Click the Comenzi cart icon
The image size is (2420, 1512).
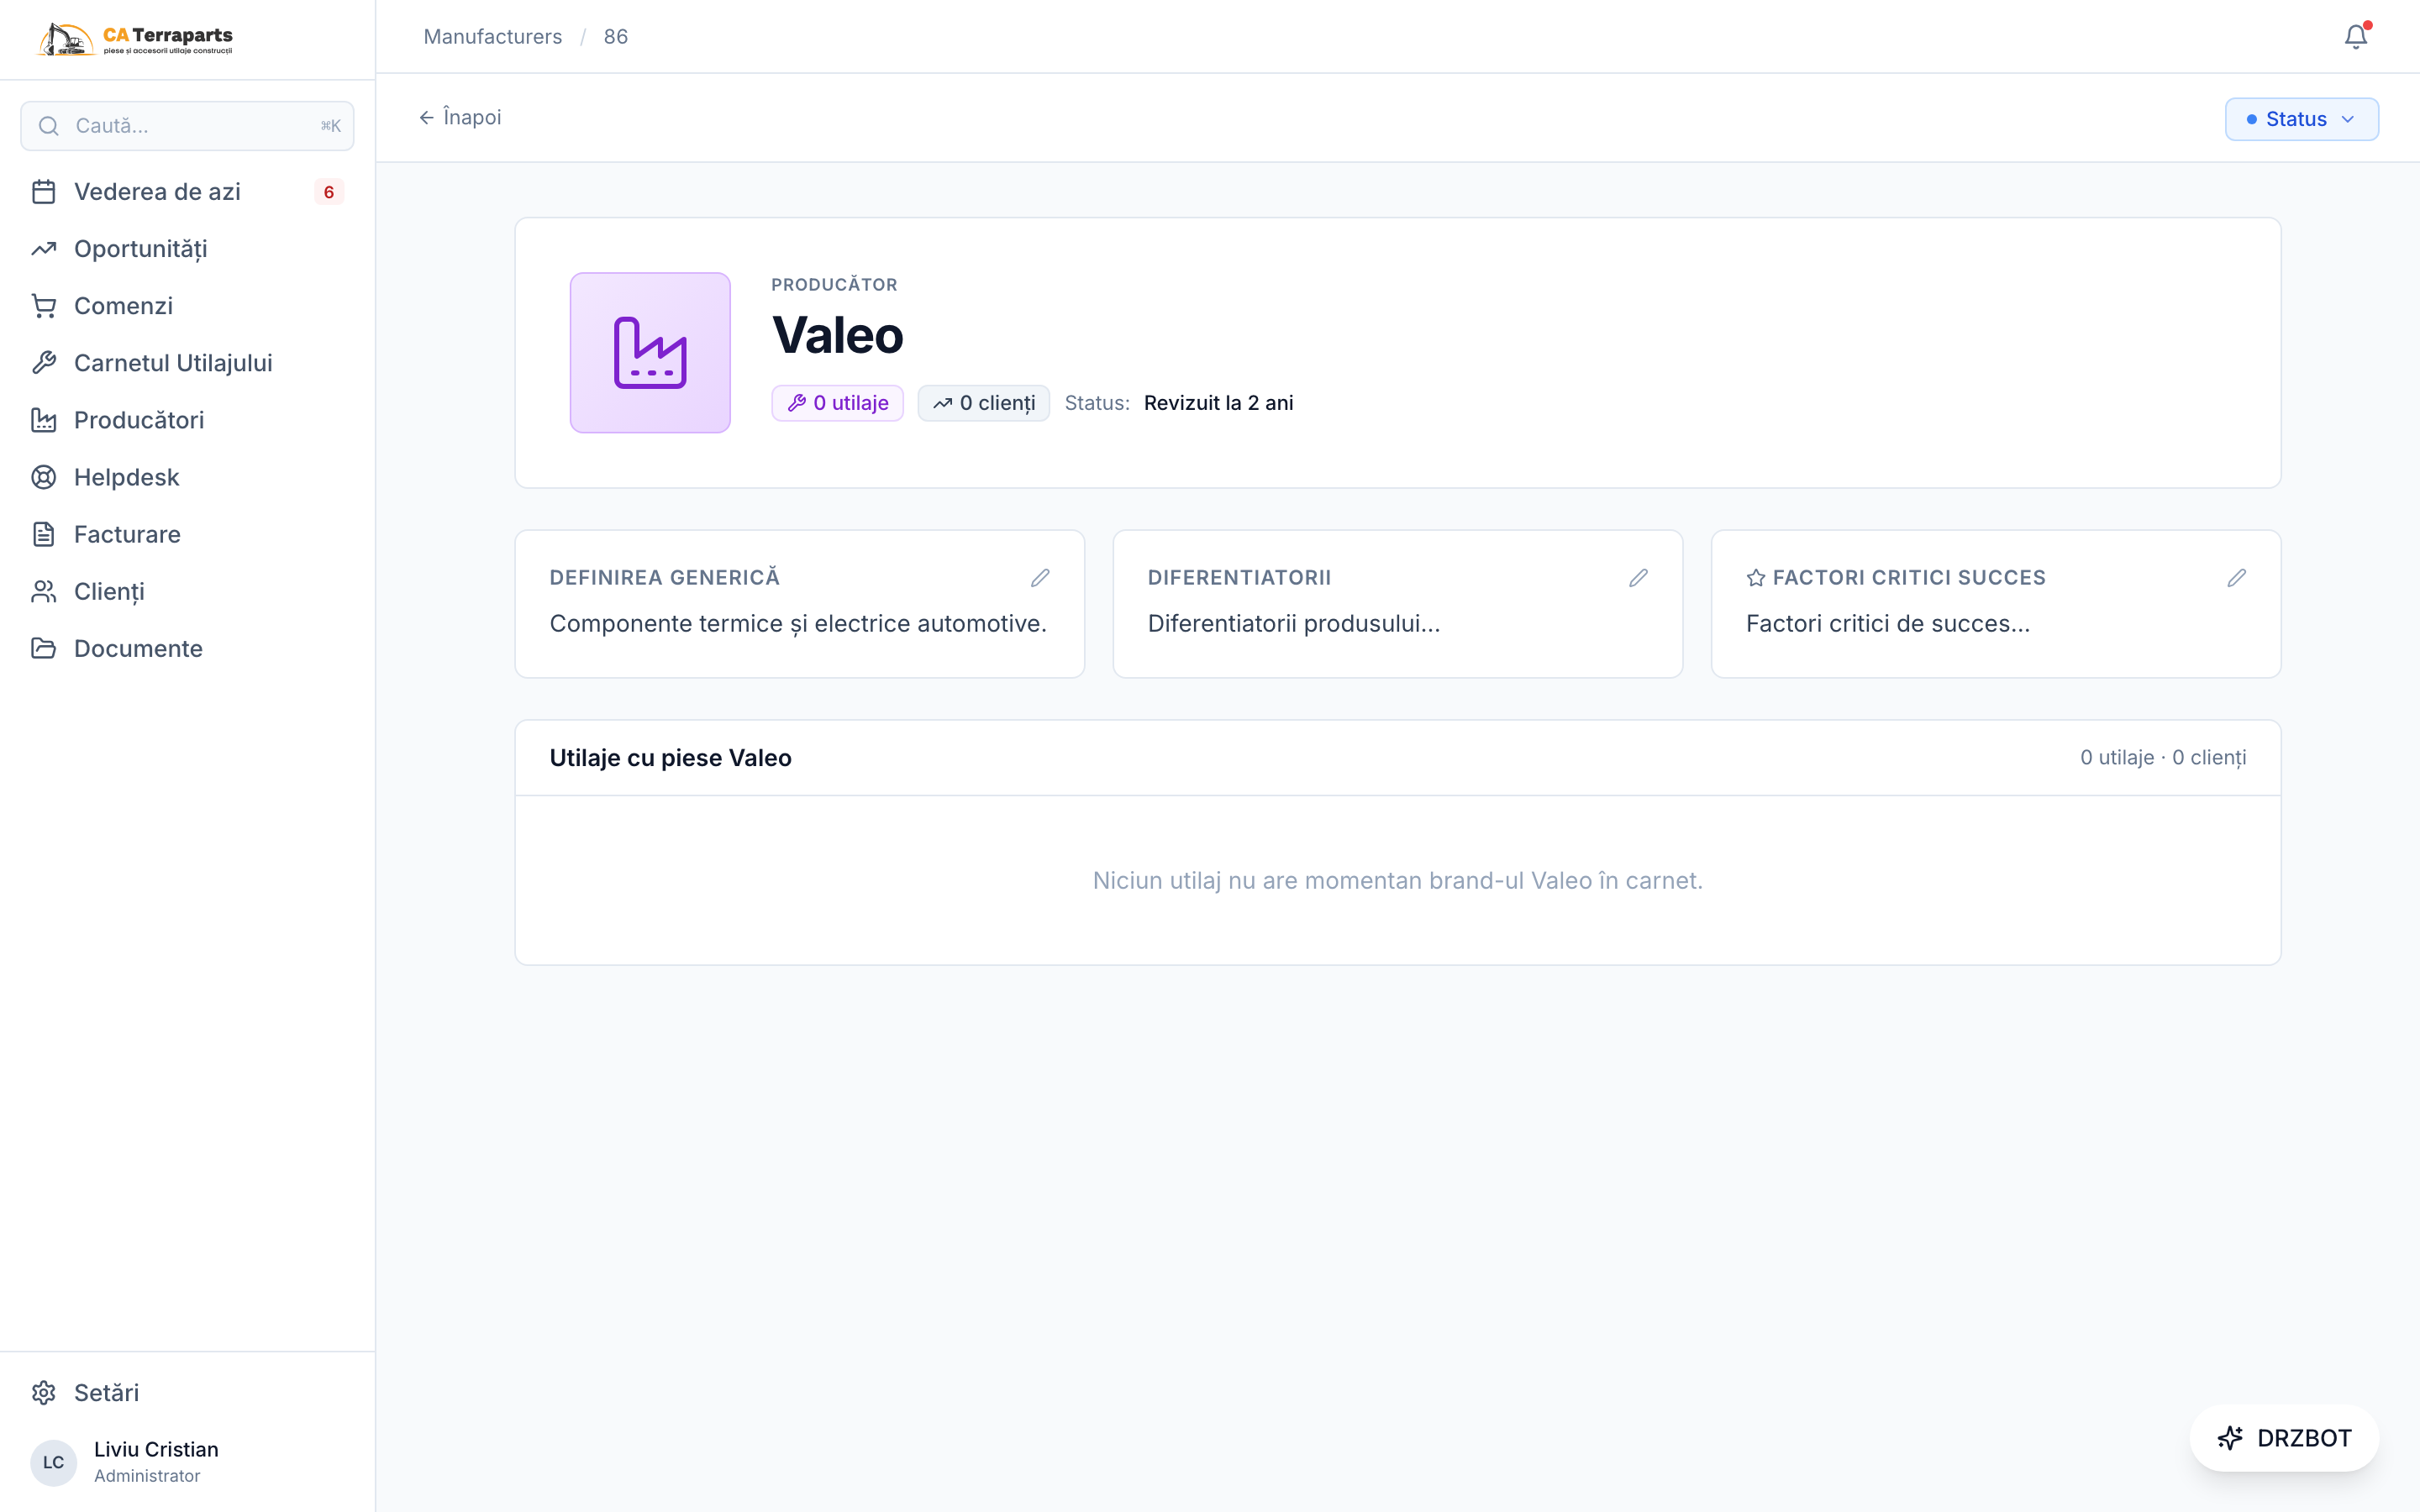(x=43, y=306)
